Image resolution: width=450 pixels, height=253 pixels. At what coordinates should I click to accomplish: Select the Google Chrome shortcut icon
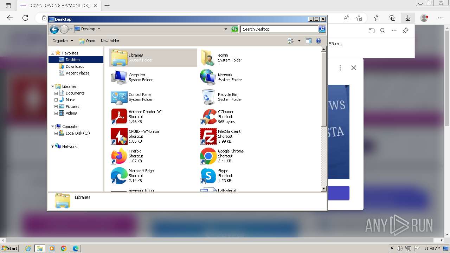[208, 156]
